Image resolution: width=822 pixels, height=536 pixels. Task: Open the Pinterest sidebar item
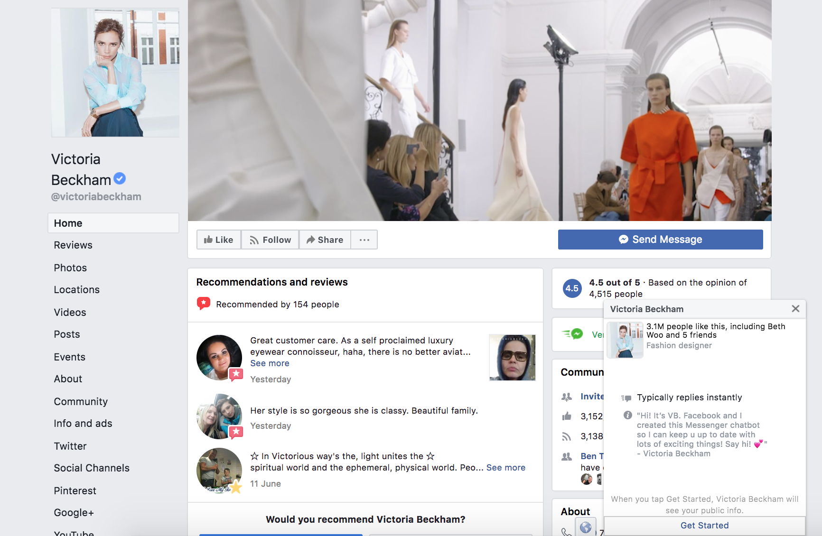tap(75, 491)
